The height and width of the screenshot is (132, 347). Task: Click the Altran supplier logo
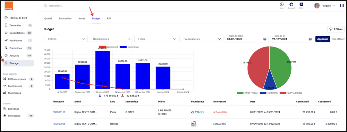click(x=197, y=112)
